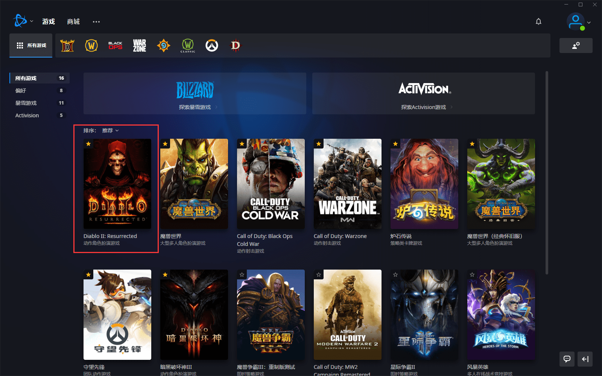
Task: Open the Black Ops icon in game bar
Action: (116, 45)
